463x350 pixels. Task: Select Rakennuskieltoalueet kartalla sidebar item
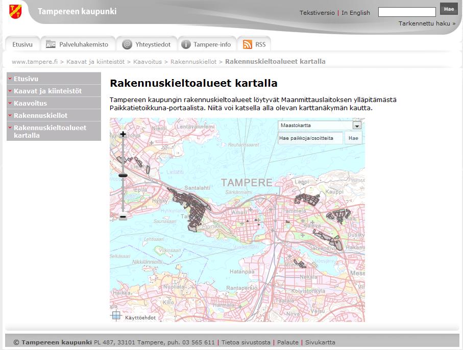(x=54, y=131)
